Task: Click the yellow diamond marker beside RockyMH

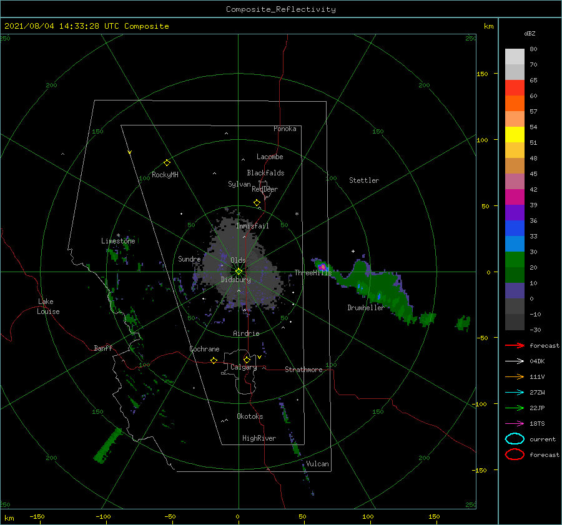Action: 167,163
